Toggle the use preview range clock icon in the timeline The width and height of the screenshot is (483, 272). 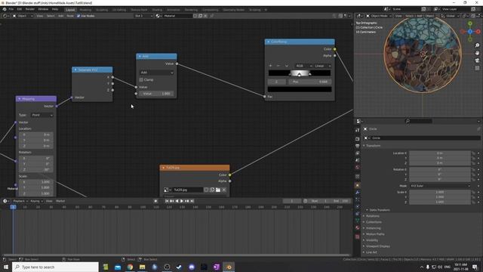[x=305, y=201]
